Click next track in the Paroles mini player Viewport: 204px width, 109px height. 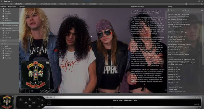[188, 10]
